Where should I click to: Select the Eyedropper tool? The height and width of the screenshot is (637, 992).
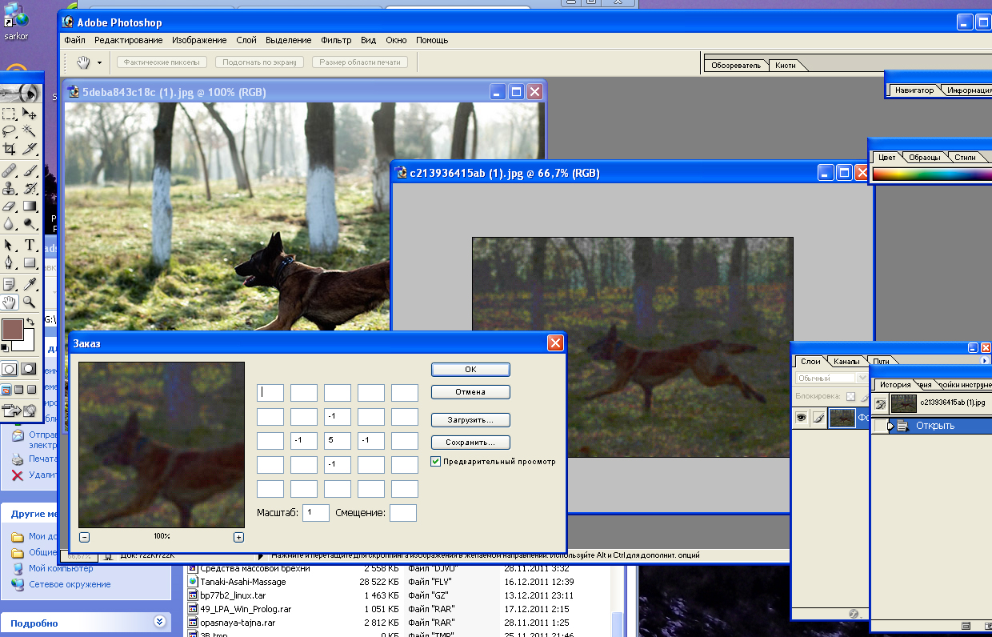click(30, 284)
